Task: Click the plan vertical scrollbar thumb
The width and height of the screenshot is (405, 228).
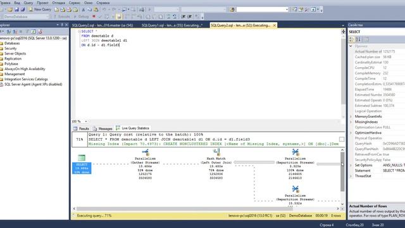Action: pos(342,172)
